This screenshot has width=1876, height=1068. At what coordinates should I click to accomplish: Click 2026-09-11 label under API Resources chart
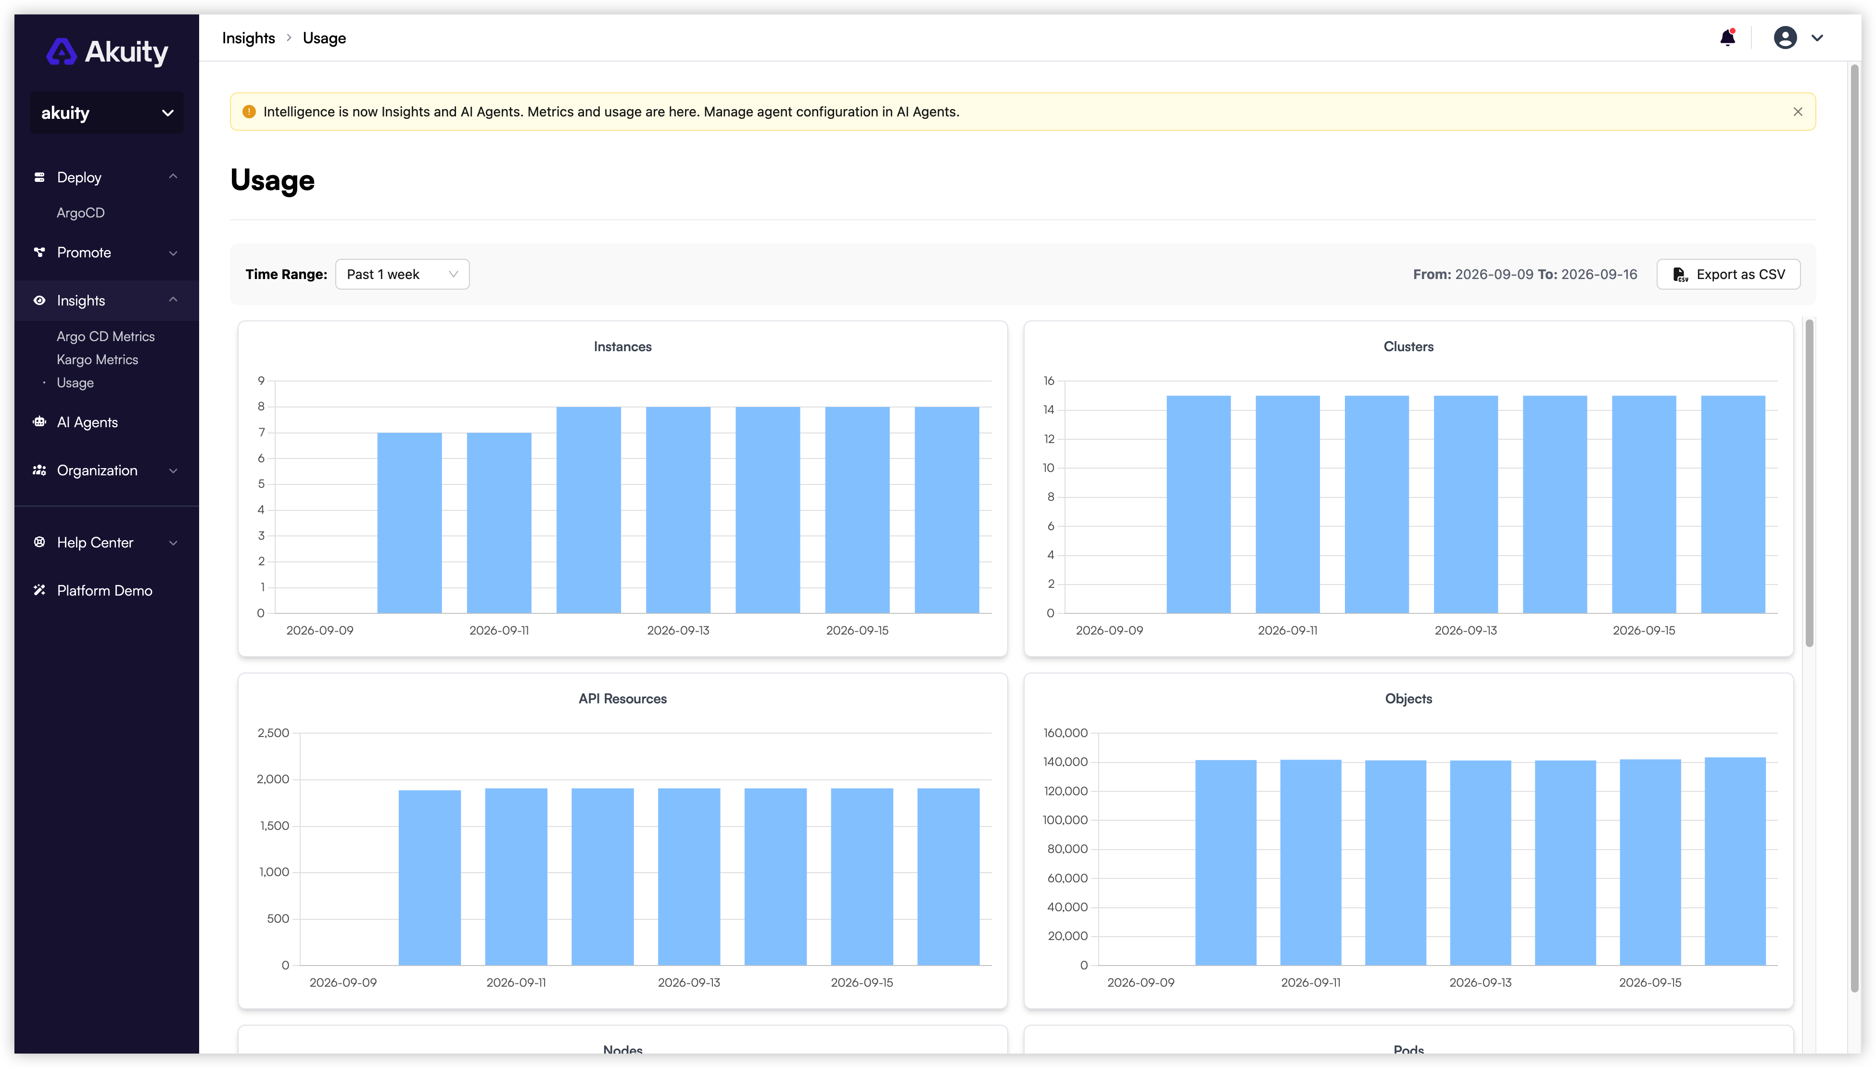pyautogui.click(x=516, y=982)
